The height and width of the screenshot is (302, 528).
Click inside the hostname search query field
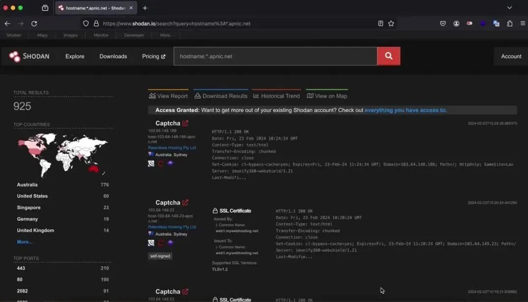coord(275,56)
